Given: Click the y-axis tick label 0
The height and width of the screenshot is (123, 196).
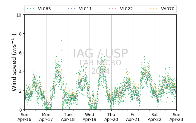Looking at the screenshot, I should pyautogui.click(x=21, y=110).
